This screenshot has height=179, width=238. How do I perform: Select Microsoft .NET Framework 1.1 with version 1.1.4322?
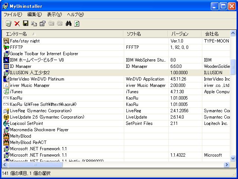(38, 155)
